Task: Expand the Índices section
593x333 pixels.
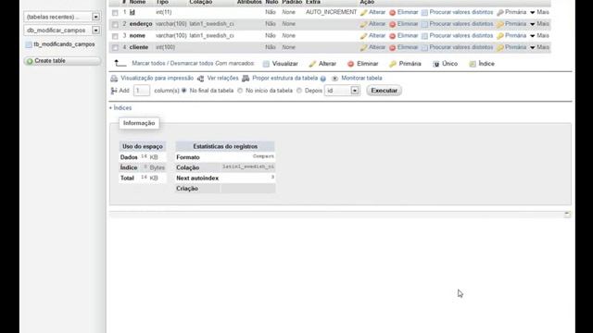Action: [x=120, y=108]
